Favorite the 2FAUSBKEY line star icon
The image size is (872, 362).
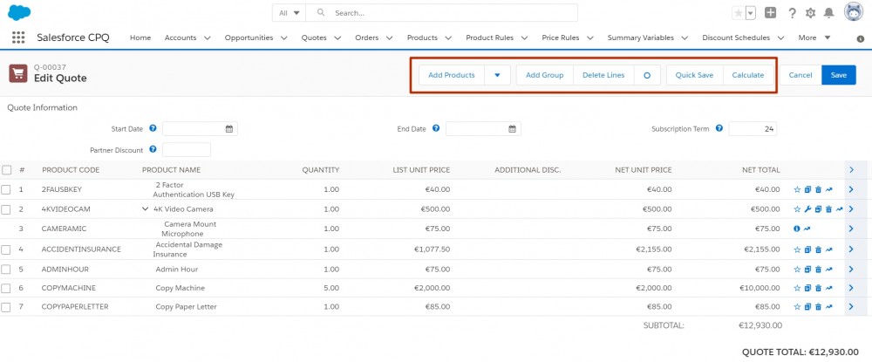[797, 189]
